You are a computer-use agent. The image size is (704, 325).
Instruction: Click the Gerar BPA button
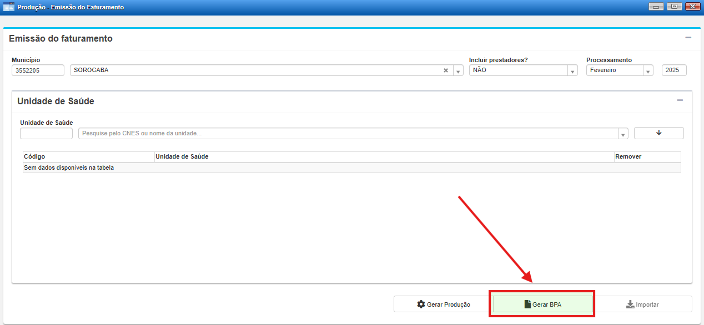(542, 304)
